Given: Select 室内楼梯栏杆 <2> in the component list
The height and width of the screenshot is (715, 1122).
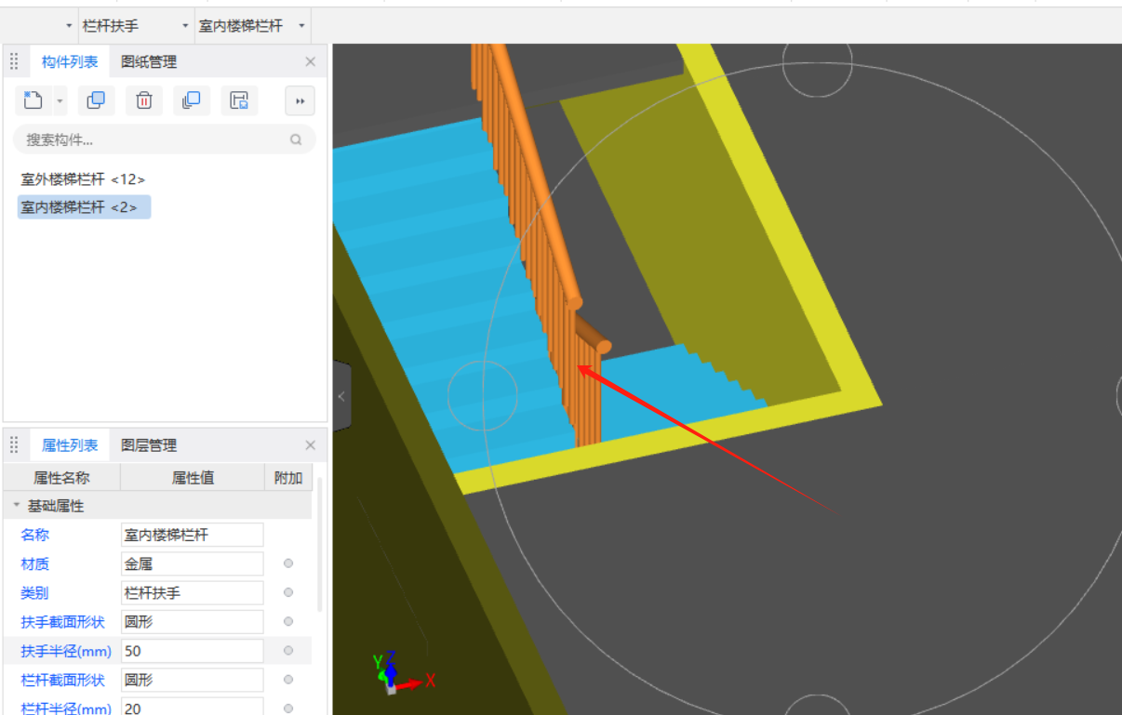Looking at the screenshot, I should pos(84,206).
